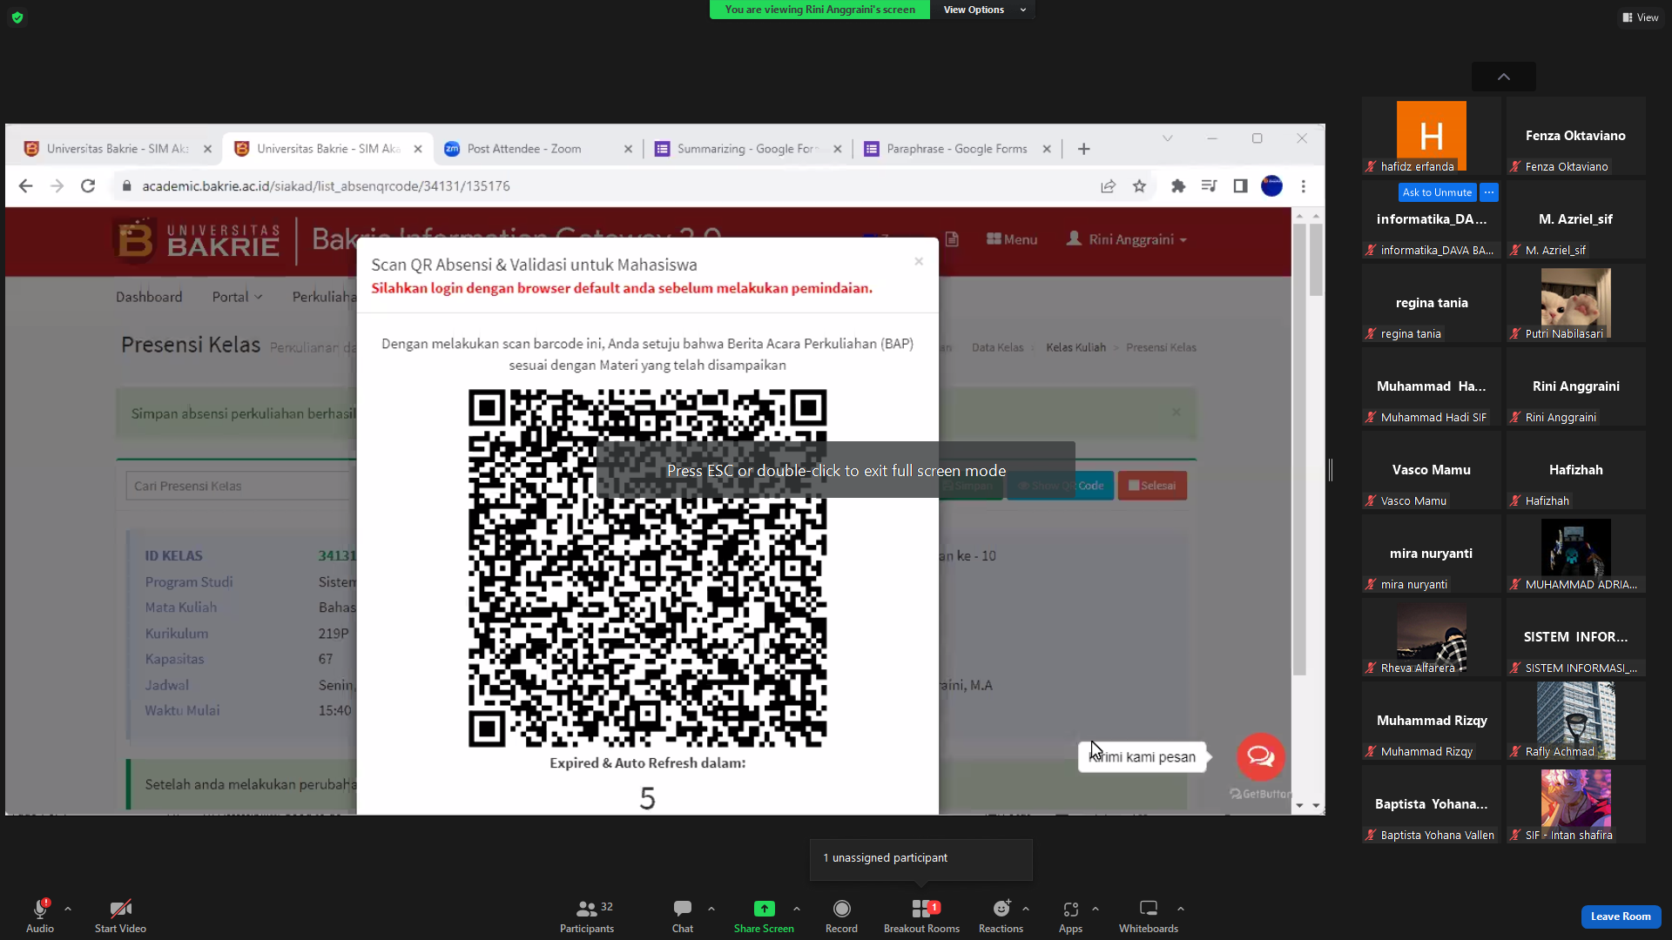This screenshot has width=1672, height=940.
Task: Click the green Share Screen icon
Action: pos(764,909)
